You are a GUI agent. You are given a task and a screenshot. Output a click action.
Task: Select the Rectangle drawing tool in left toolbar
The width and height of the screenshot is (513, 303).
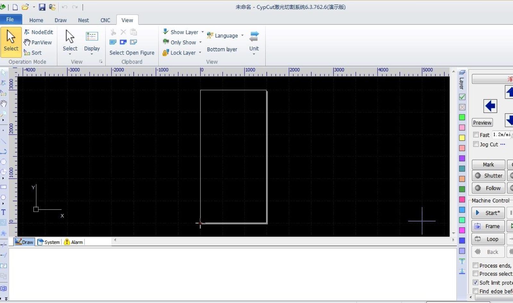click(x=4, y=187)
